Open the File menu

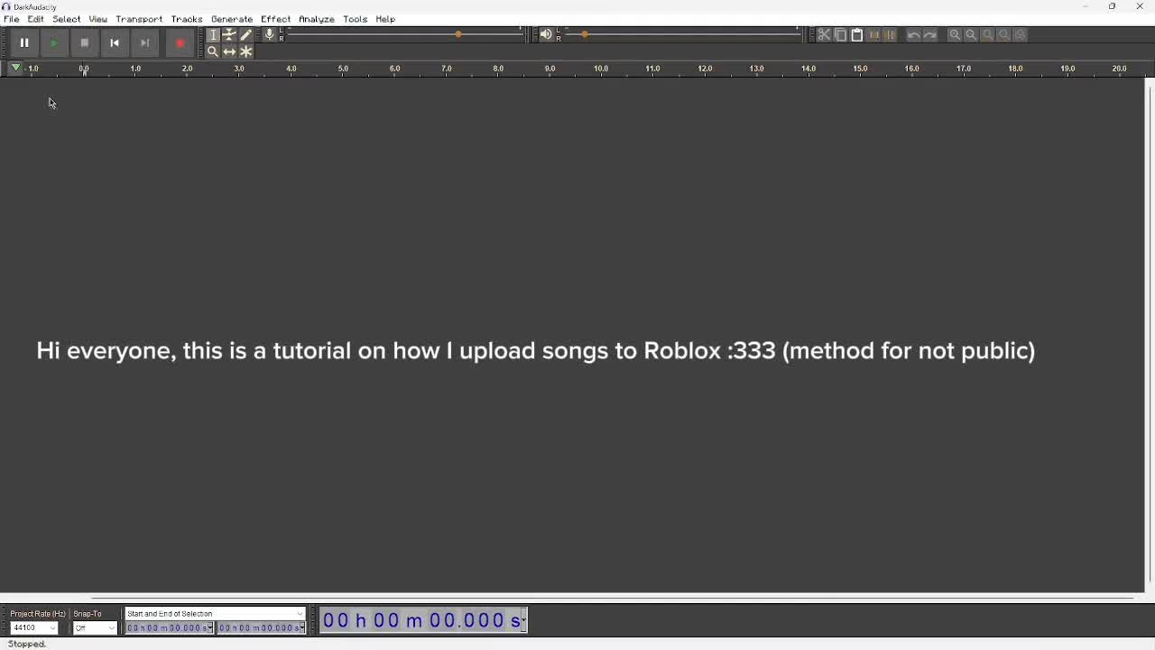[12, 19]
